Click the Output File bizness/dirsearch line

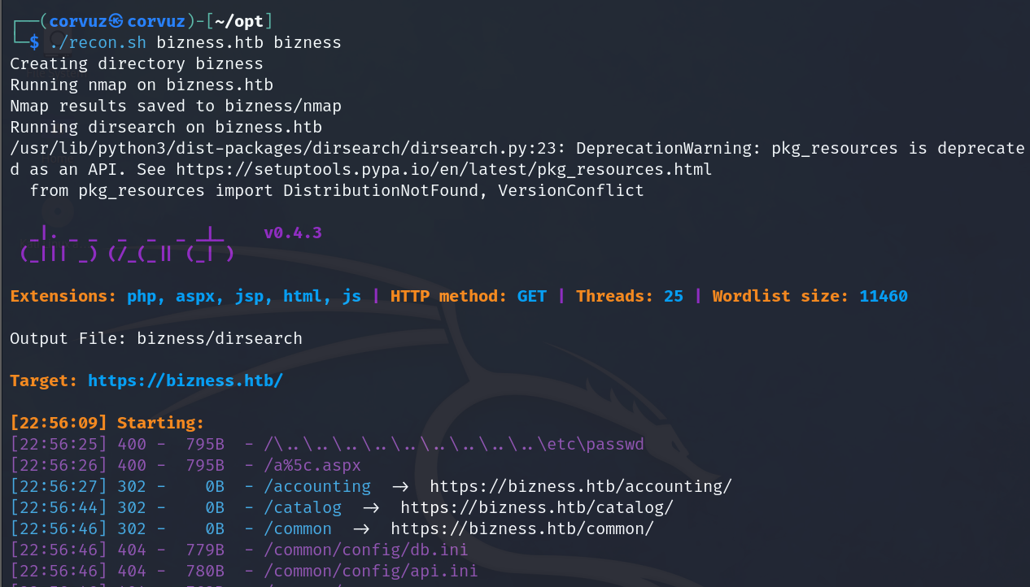pos(156,338)
